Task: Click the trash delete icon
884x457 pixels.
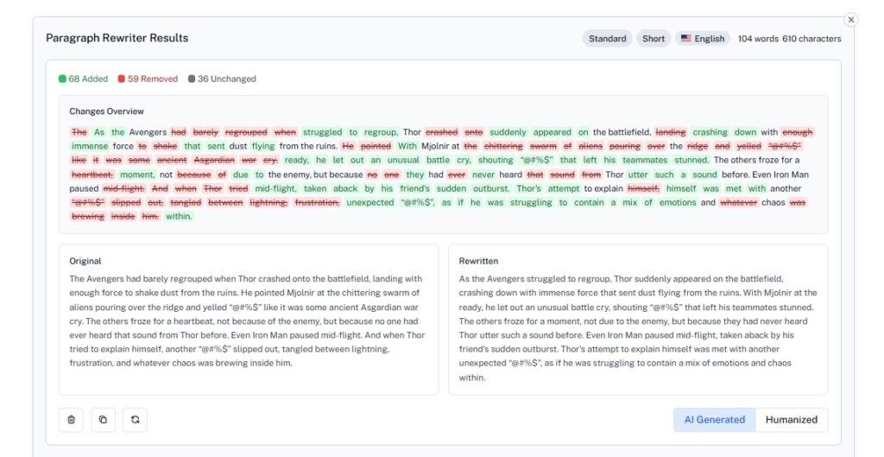Action: coord(71,420)
